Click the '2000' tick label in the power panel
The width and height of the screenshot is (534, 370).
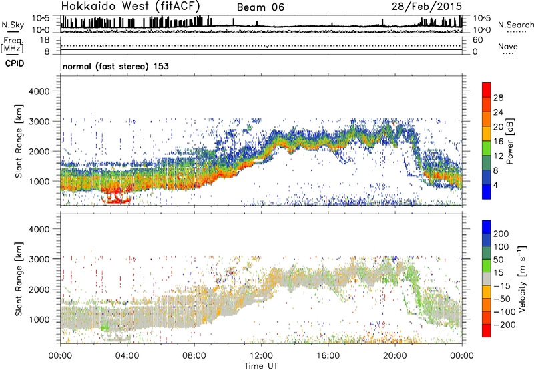pyautogui.click(x=39, y=151)
